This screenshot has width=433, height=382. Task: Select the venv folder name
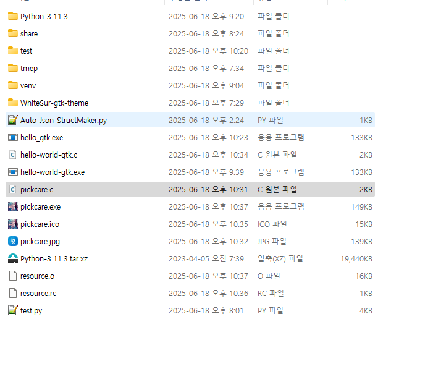pos(28,86)
